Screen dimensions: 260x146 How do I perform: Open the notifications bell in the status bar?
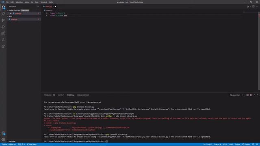[x=257, y=144]
